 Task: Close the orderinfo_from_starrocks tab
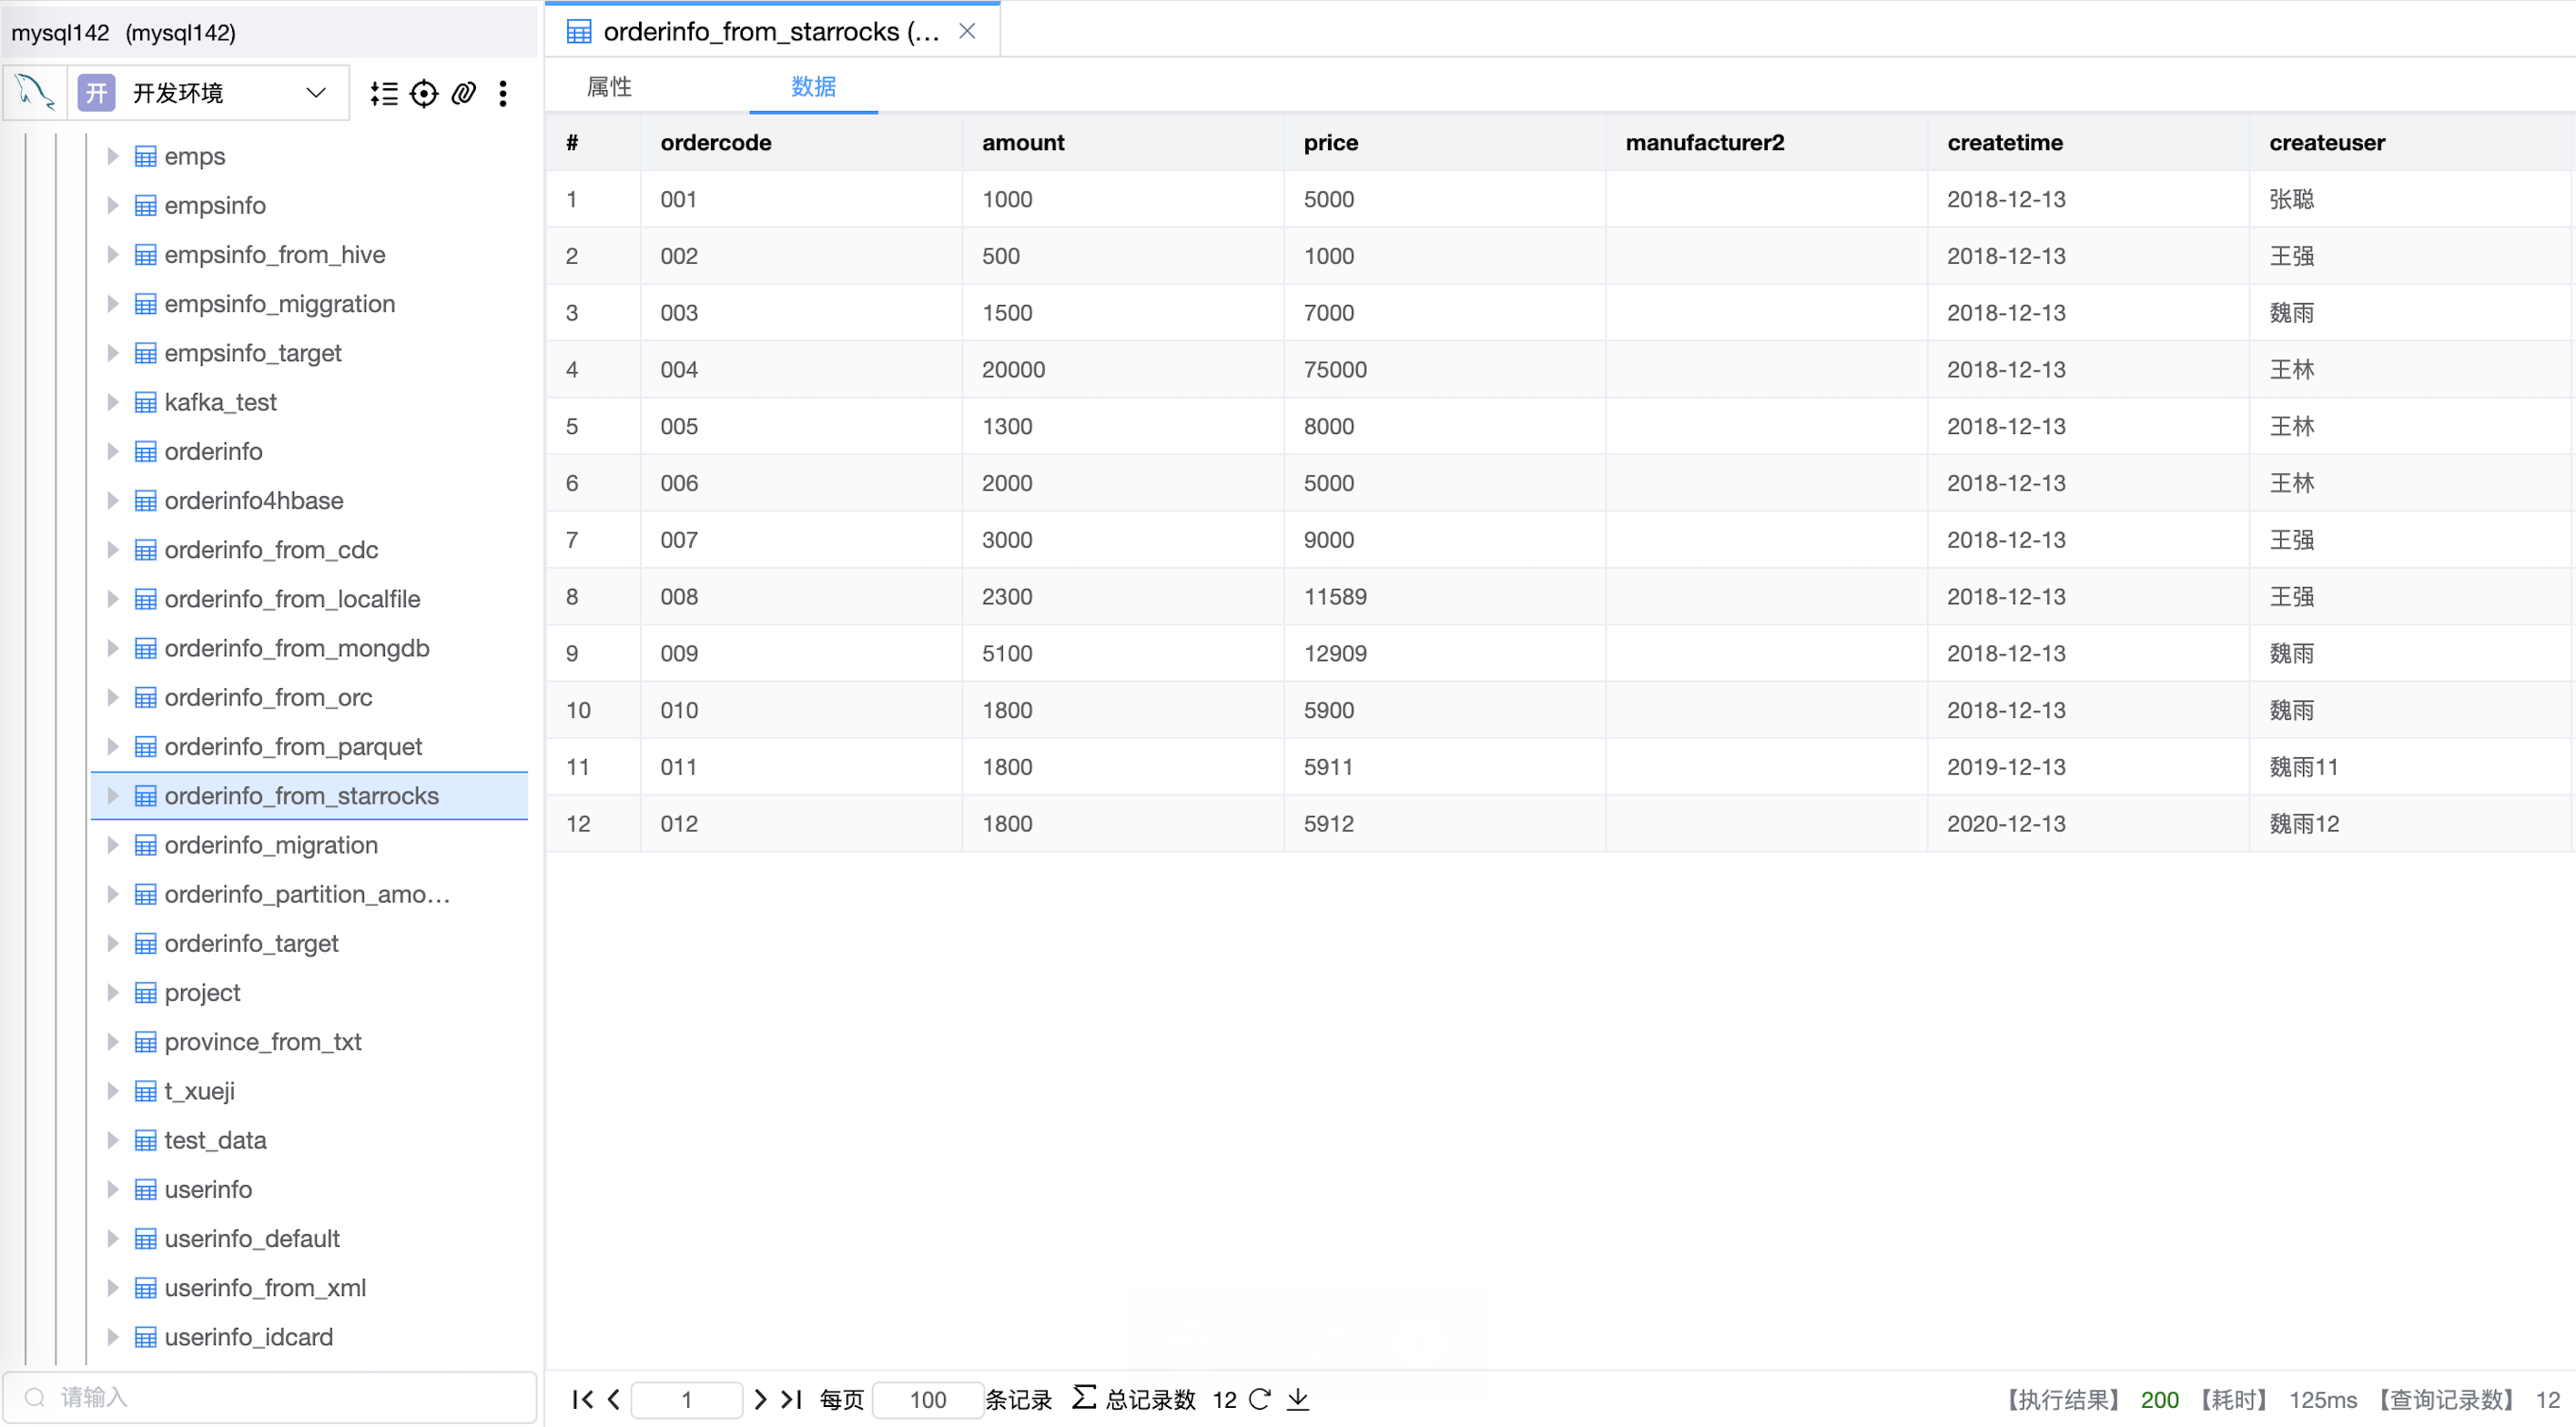(x=967, y=31)
